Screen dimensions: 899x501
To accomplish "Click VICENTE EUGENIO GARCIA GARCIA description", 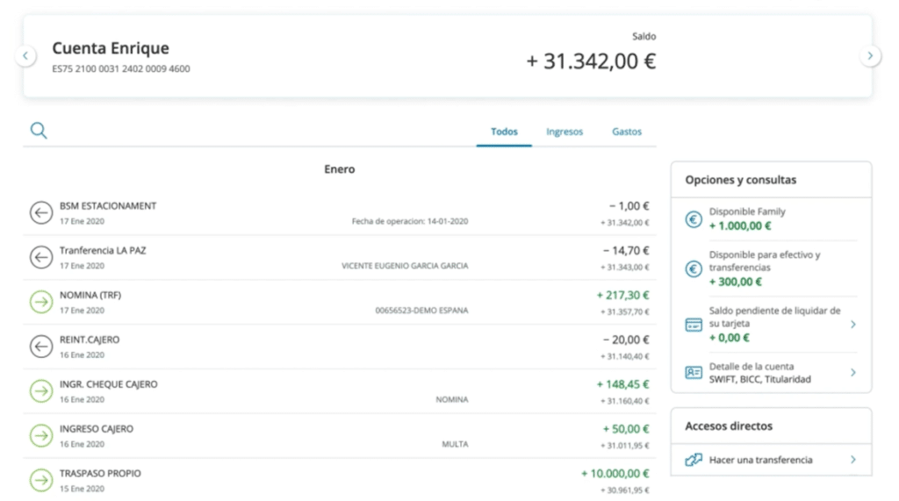I will [405, 266].
